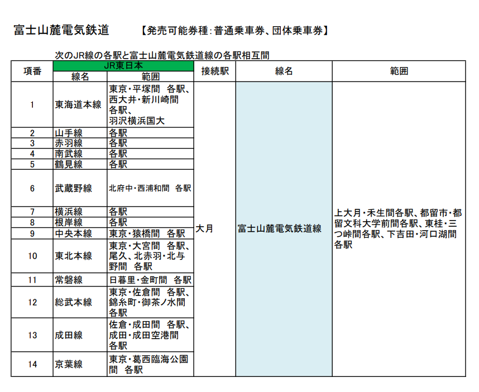Click the 各駅 range for 根岸線
The height and width of the screenshot is (392, 479).
click(x=150, y=222)
